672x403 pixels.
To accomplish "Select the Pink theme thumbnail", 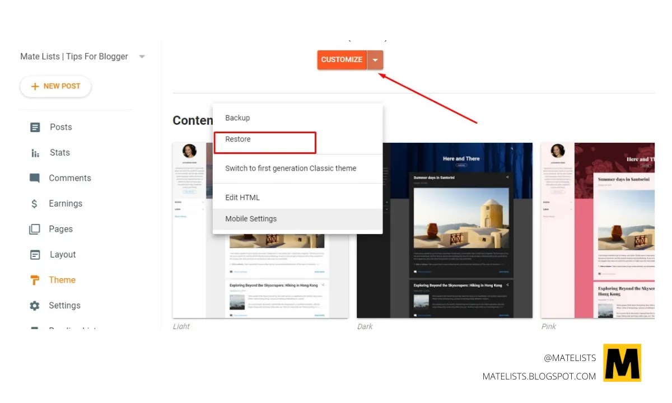I will (598, 231).
